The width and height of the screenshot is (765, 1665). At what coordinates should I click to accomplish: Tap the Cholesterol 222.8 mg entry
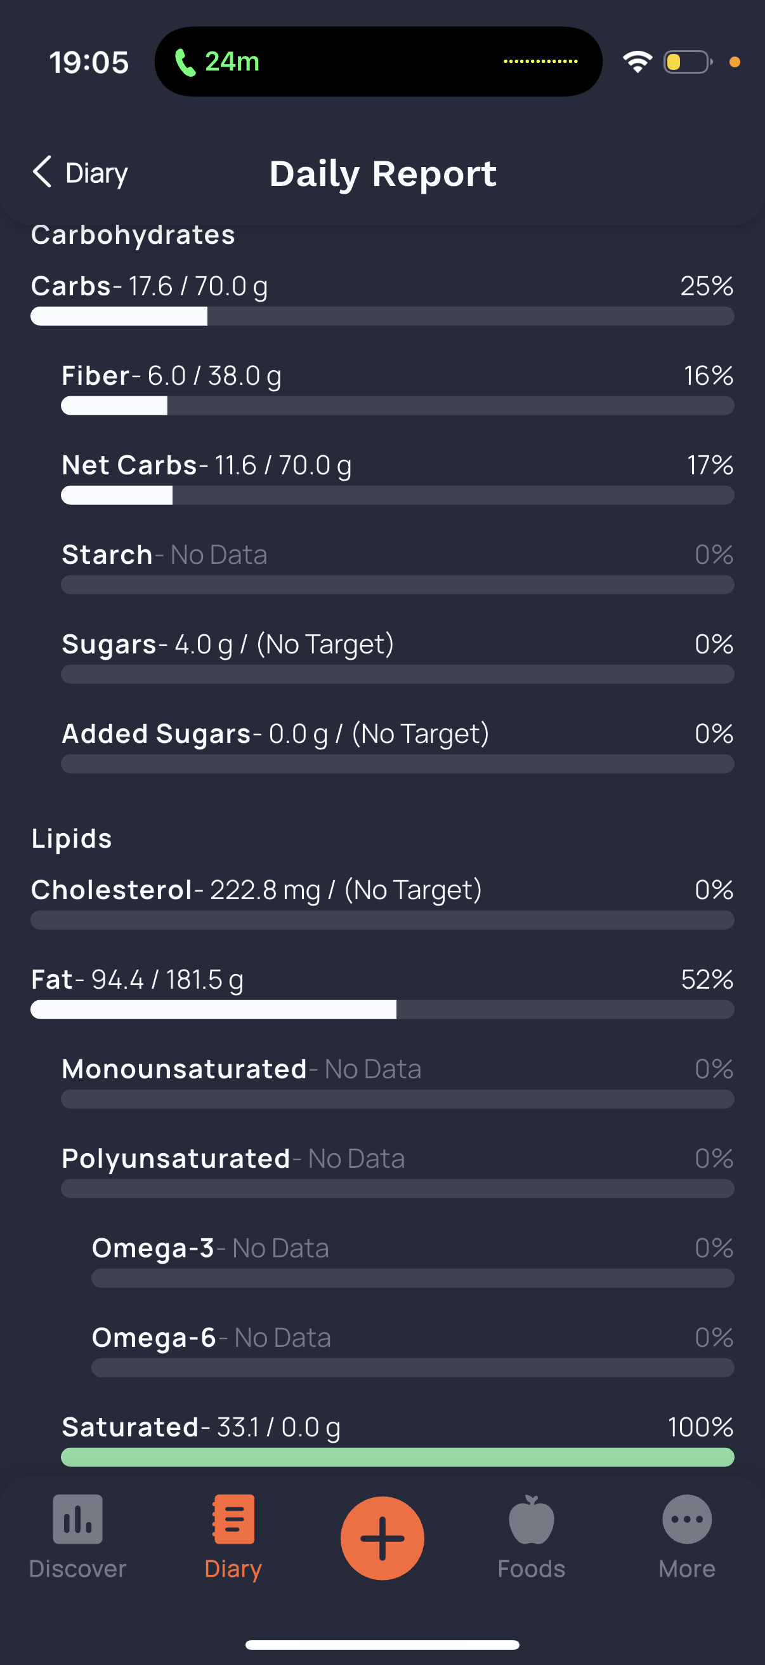pyautogui.click(x=256, y=890)
